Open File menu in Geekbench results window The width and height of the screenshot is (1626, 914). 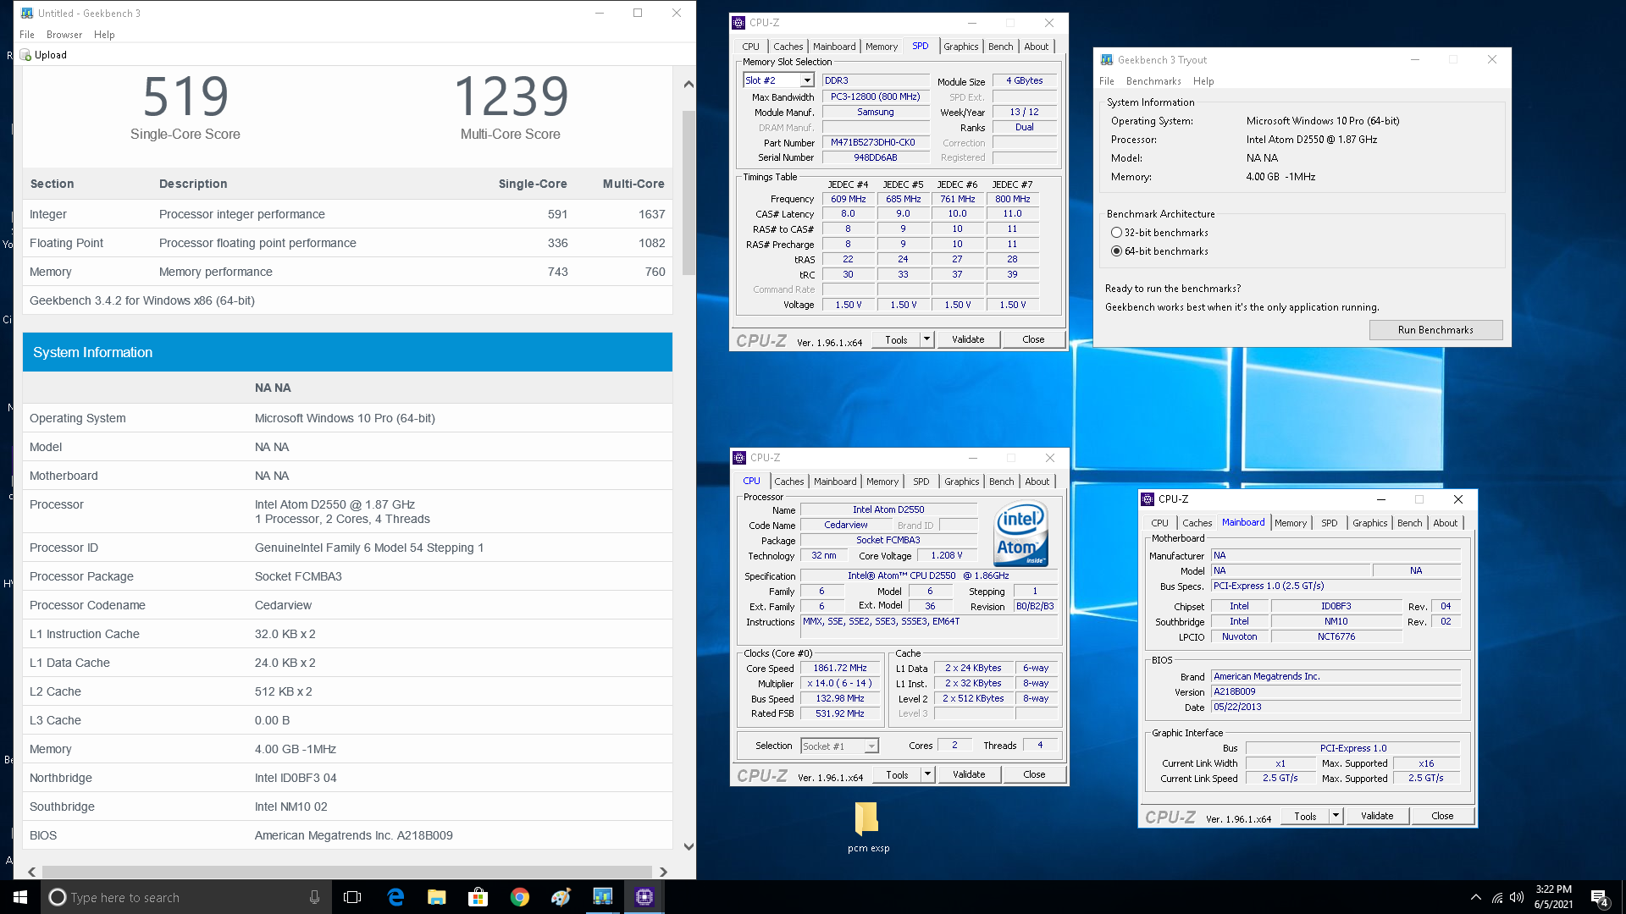coord(27,35)
